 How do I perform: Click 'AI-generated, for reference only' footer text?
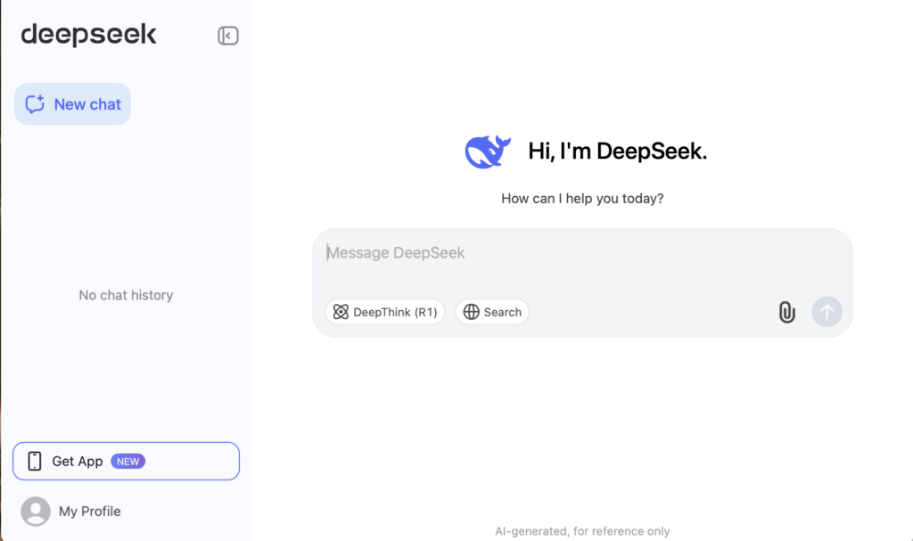point(582,531)
